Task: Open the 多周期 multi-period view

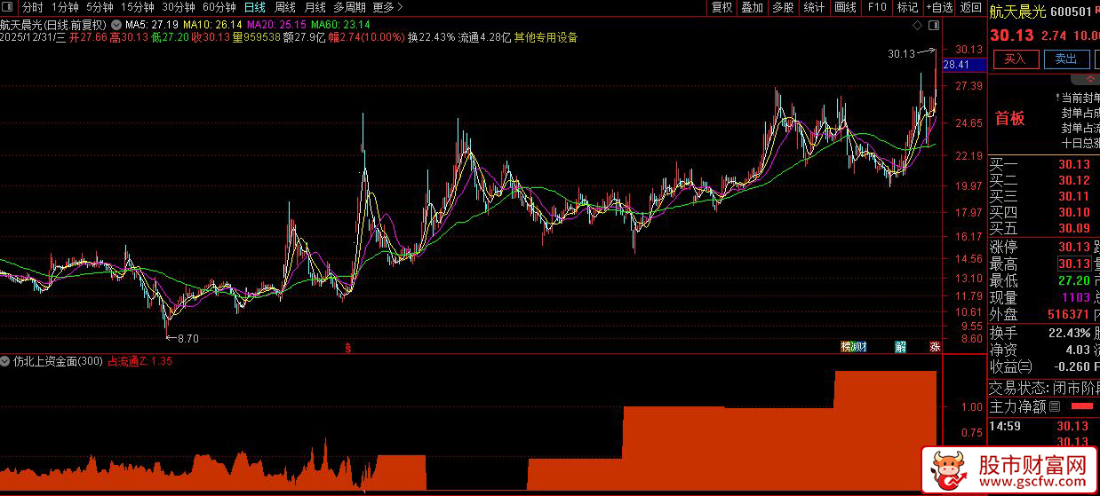Action: coord(350,7)
